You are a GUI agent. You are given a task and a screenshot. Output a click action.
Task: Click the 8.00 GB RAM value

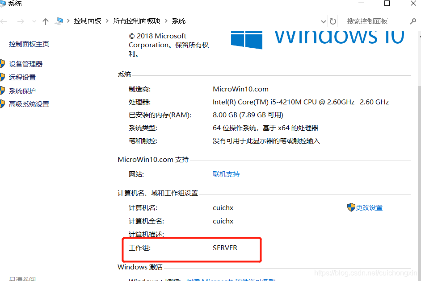coord(248,115)
